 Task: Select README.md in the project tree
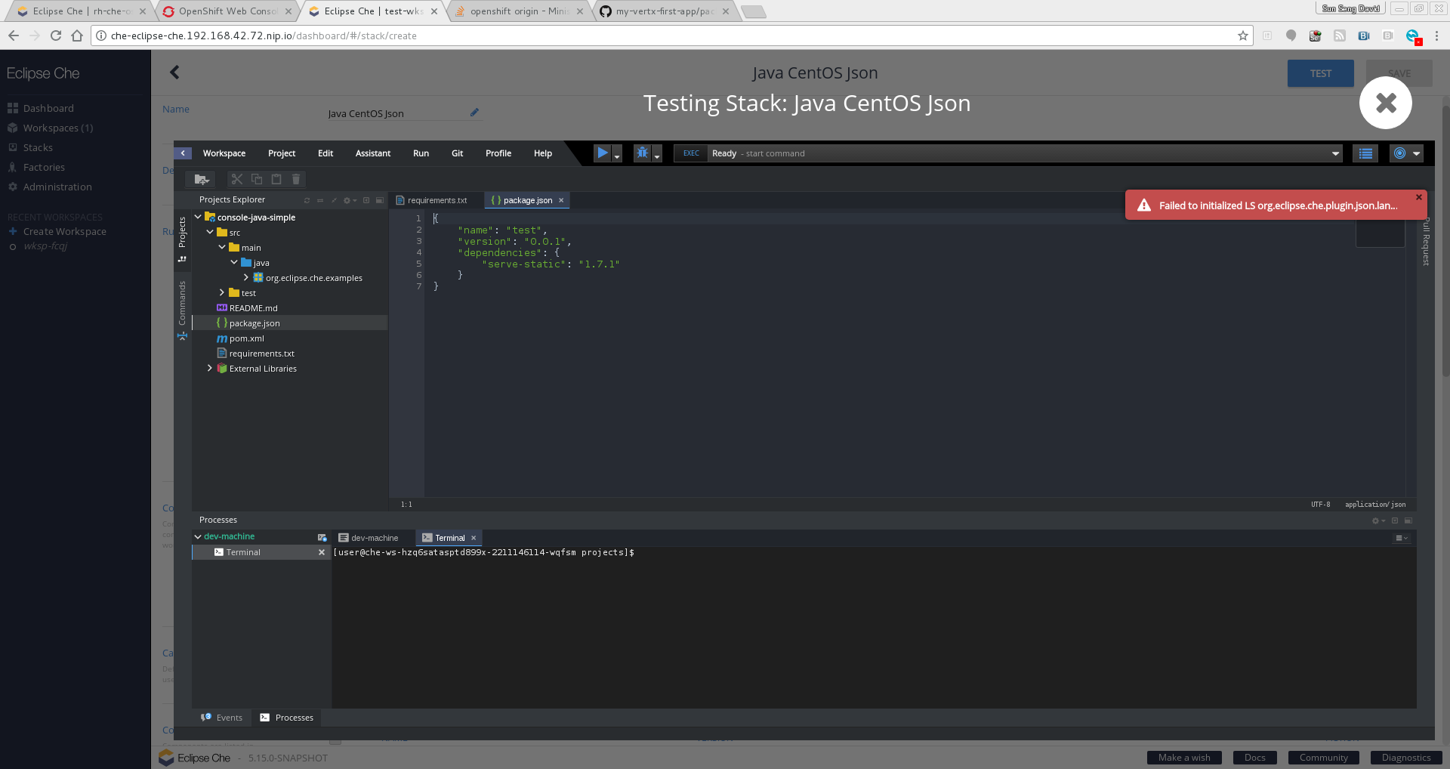point(254,308)
